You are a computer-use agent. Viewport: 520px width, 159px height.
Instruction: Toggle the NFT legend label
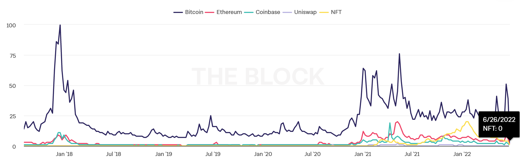pos(336,12)
